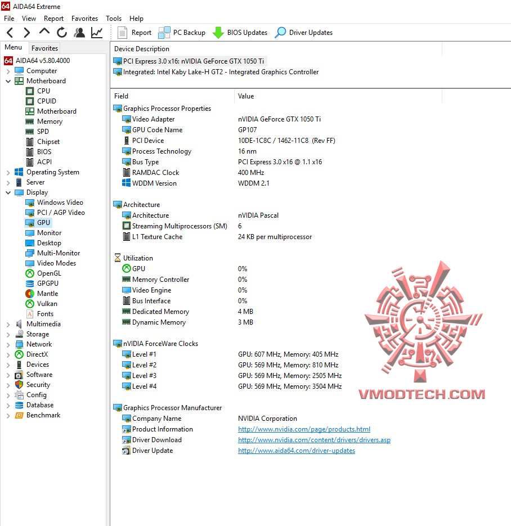Viewport: 511px width, 526px height.
Task: Open the Tools menu
Action: (114, 19)
